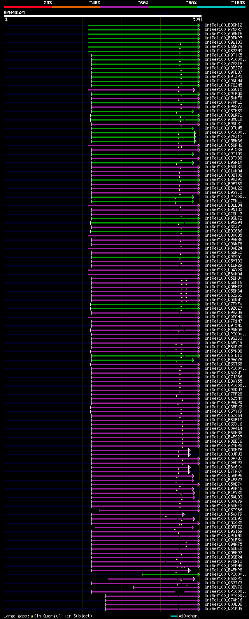This screenshot has height=619, width=249.
Task: Select the UniRef100_Q9LR71 label
Action: 223,115
